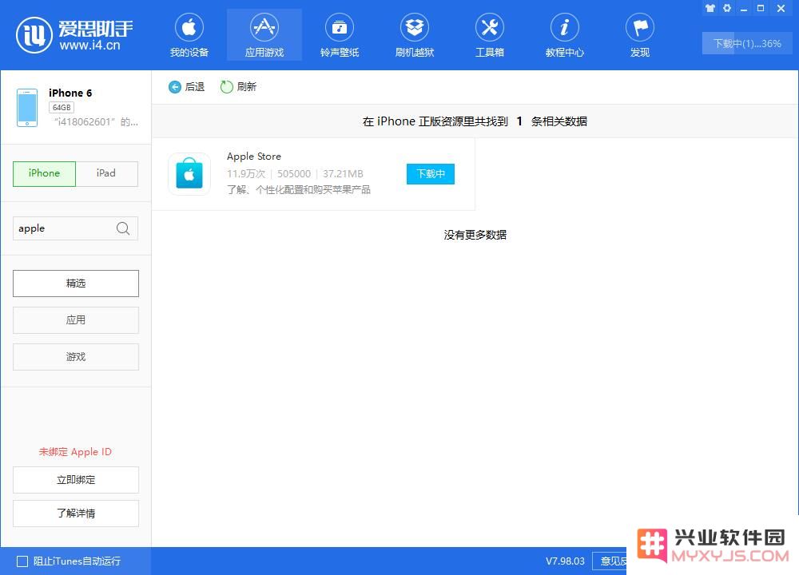The height and width of the screenshot is (575, 799).
Task: Click the 505000 version text
Action: 294,173
